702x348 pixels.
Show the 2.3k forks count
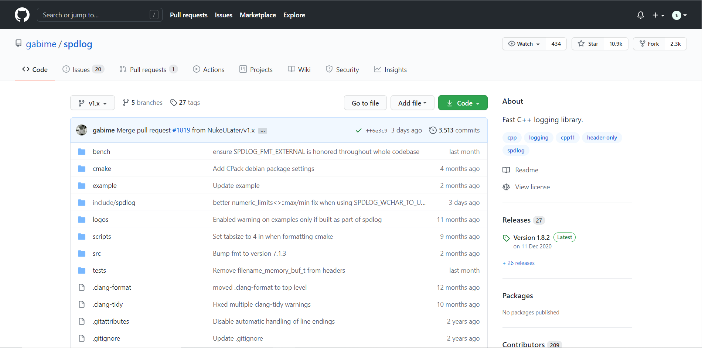pyautogui.click(x=675, y=44)
